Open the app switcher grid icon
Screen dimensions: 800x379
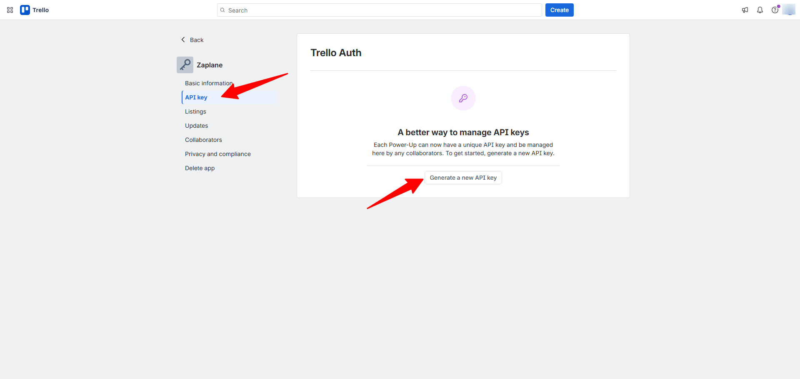coord(10,10)
